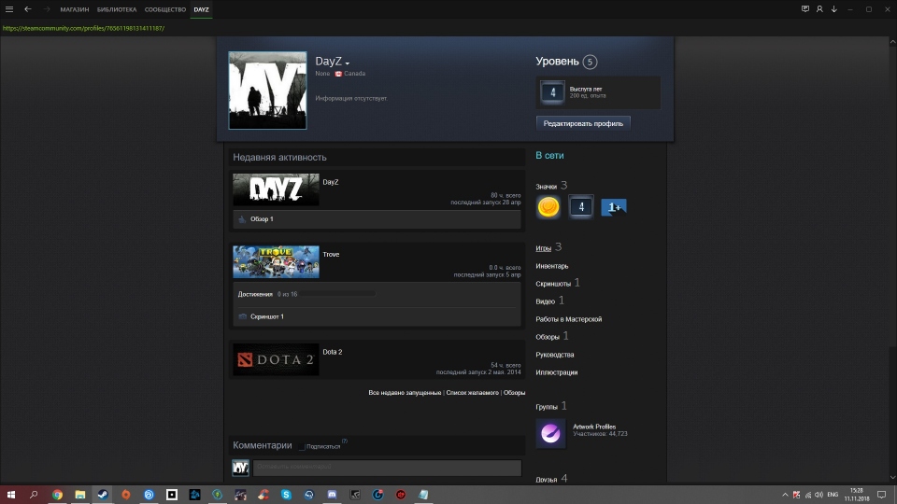This screenshot has width=897, height=504.
Task: Open the friends and chat icon
Action: coord(819,9)
